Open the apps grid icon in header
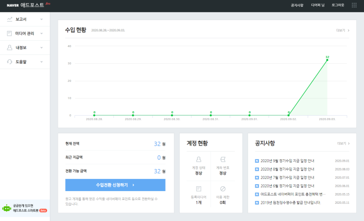Viewport: 364px width, 221px height. 354,5
